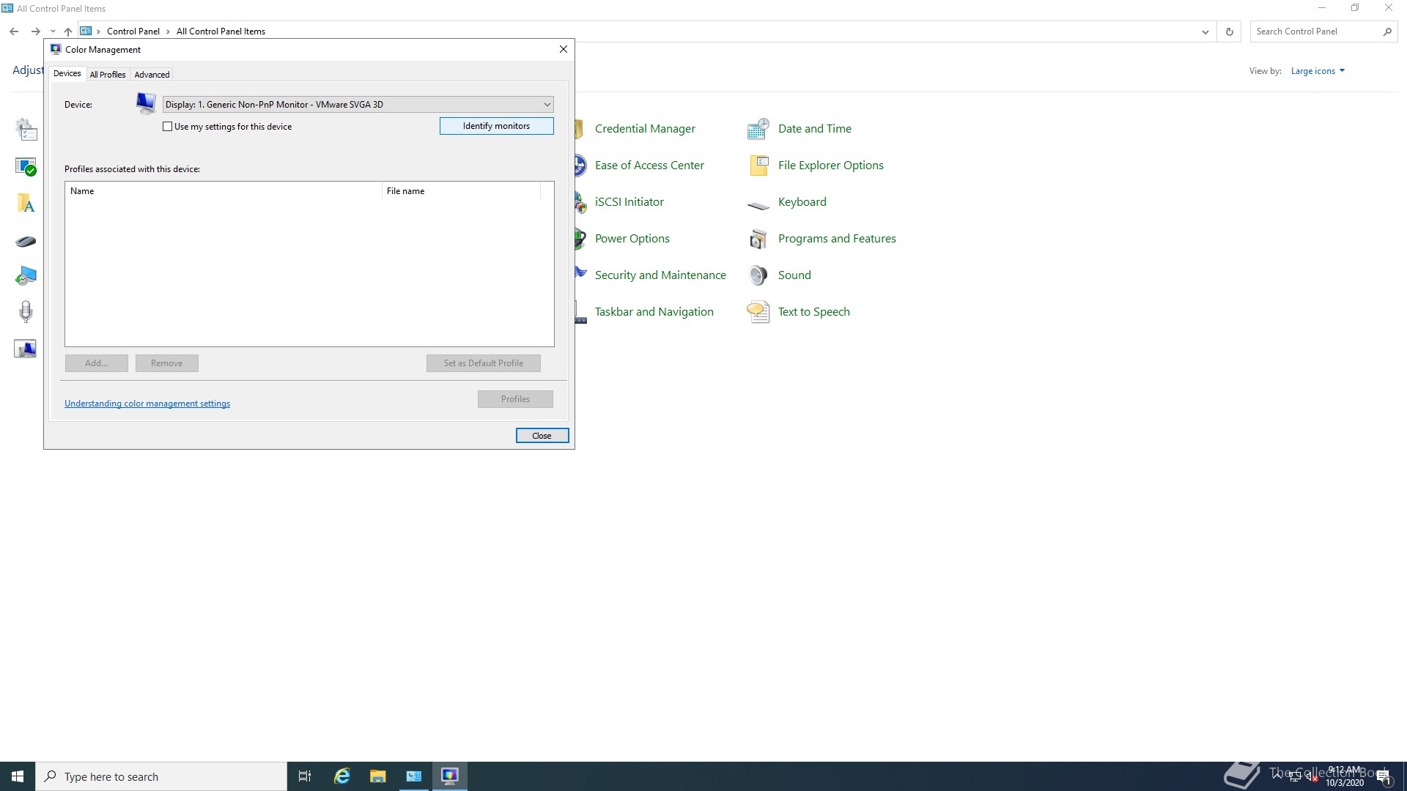Click the Close button in Color Management

[x=542, y=436]
